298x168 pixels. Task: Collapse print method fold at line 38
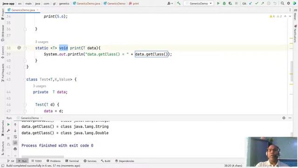coord(25,48)
